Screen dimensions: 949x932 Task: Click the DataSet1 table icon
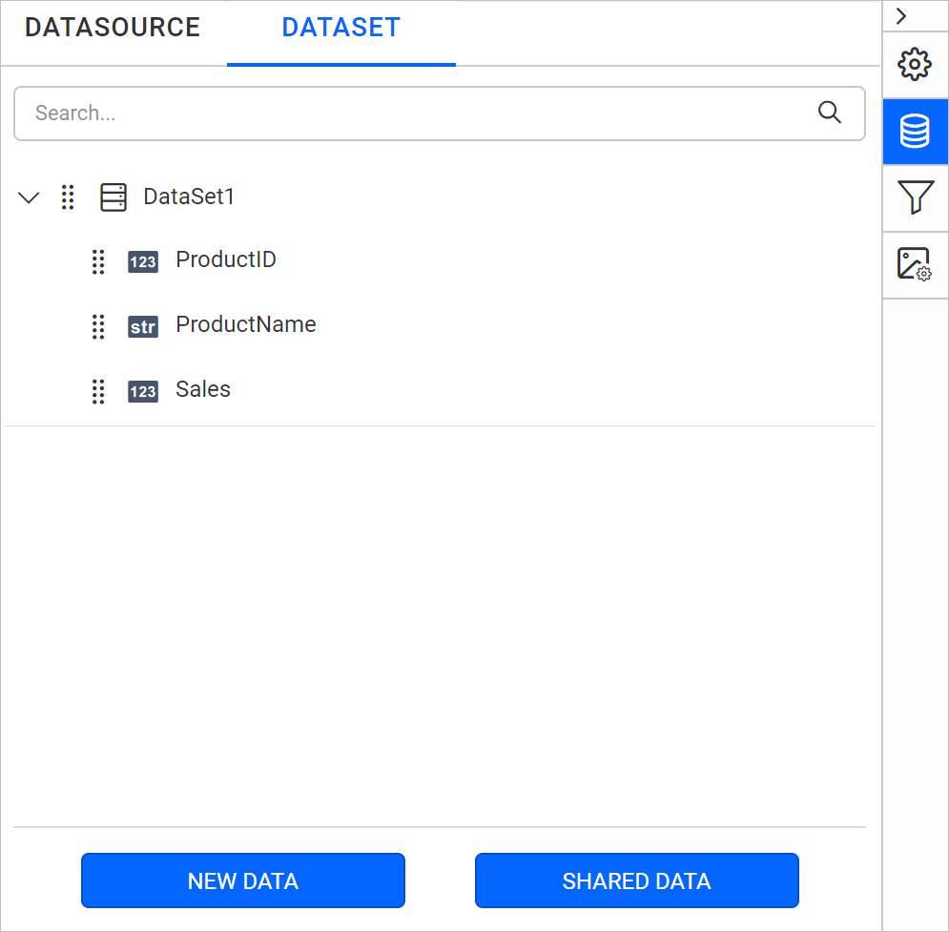[113, 197]
